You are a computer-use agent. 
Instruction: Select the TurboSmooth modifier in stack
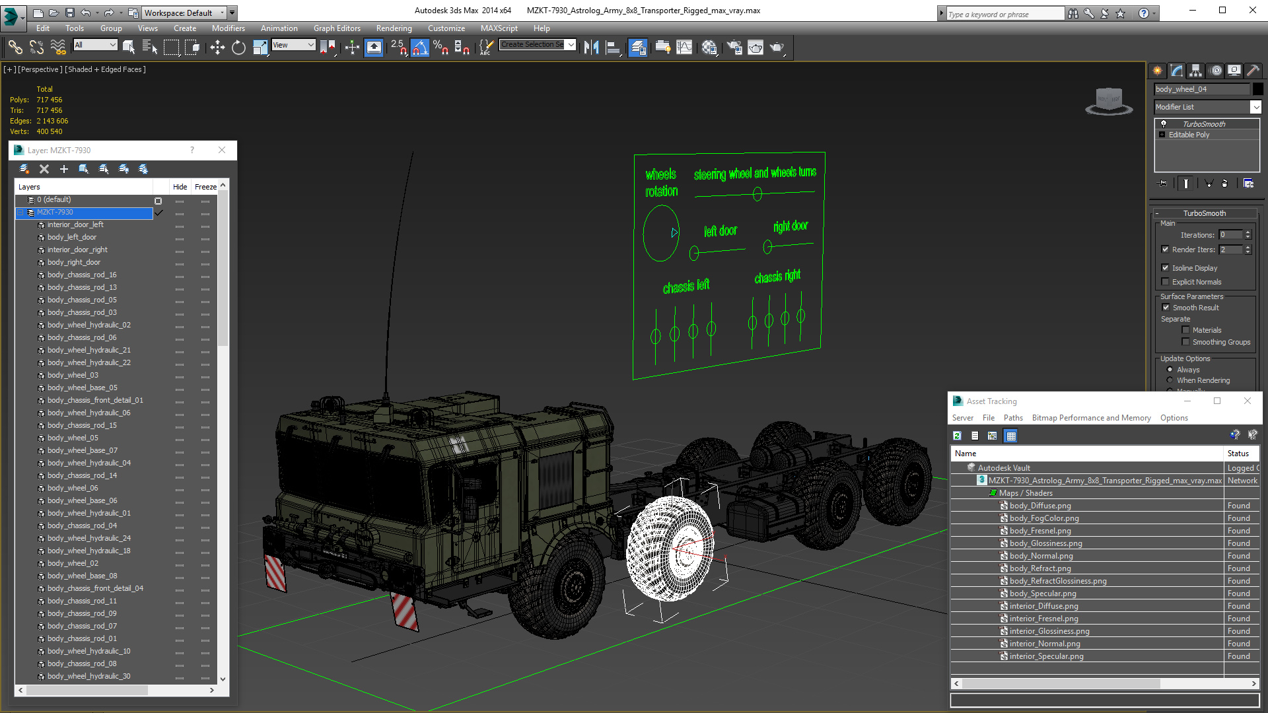pyautogui.click(x=1203, y=124)
